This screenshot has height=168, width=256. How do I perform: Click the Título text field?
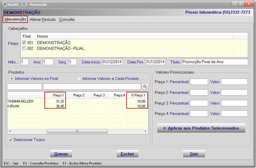pyautogui.click(x=215, y=62)
